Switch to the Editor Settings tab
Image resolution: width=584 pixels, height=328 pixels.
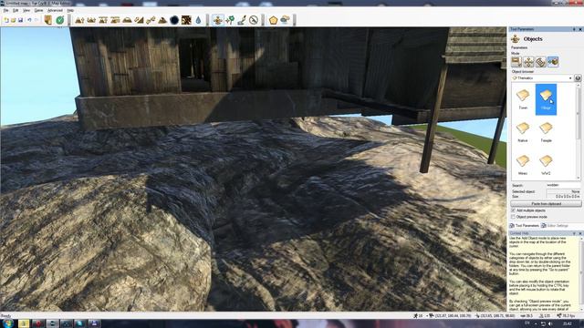pyautogui.click(x=555, y=226)
